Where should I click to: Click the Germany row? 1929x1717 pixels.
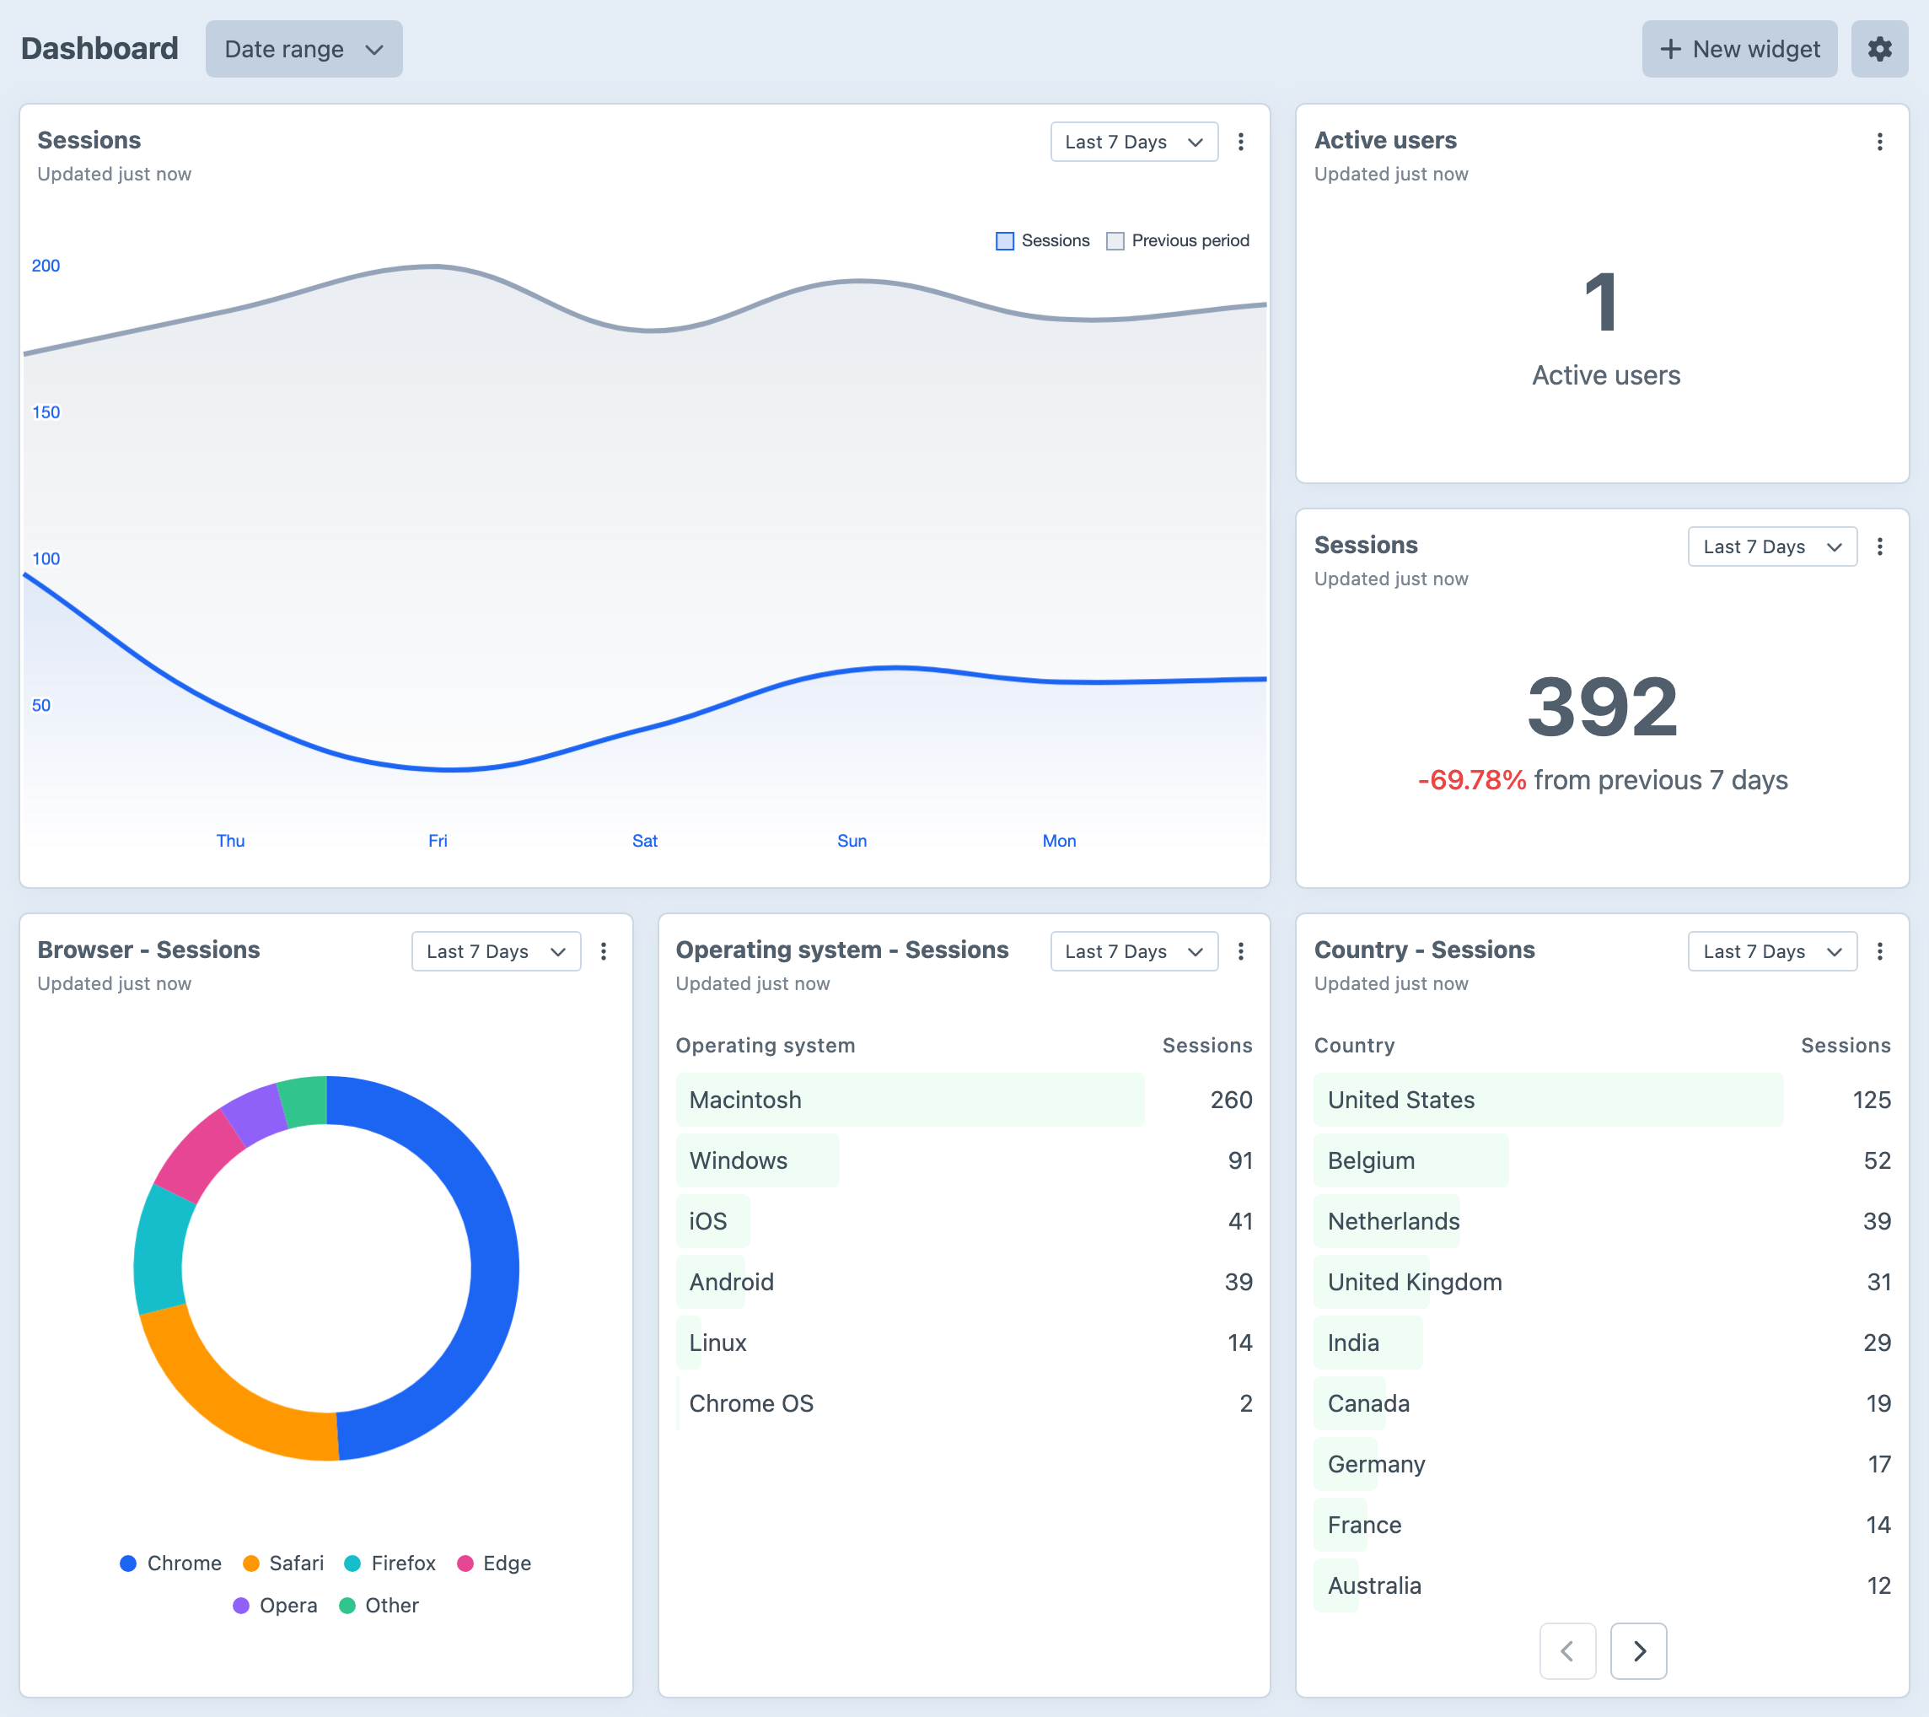1603,1464
